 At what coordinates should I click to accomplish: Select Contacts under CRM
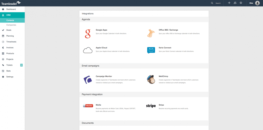[10, 20]
